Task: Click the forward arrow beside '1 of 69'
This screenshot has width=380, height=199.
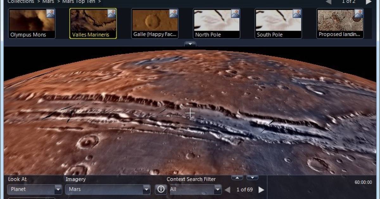Action: coord(262,190)
